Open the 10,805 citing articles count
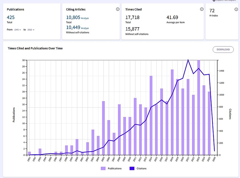The height and width of the screenshot is (178, 240). [73, 18]
